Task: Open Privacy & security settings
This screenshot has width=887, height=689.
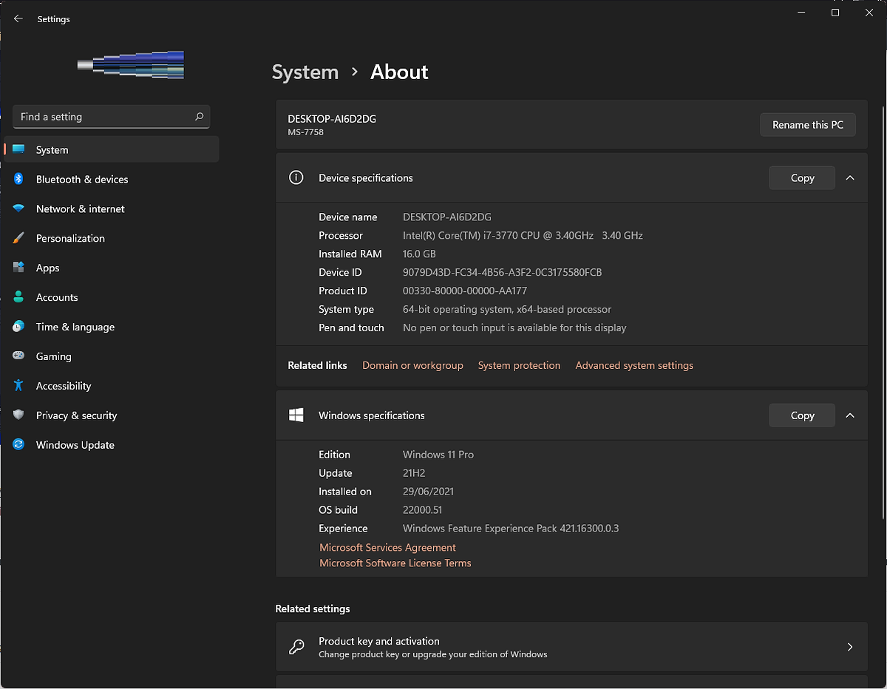Action: click(x=112, y=415)
